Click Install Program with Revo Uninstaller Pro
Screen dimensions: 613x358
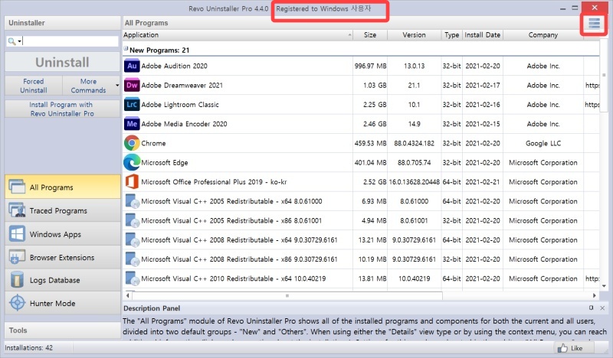click(x=63, y=109)
